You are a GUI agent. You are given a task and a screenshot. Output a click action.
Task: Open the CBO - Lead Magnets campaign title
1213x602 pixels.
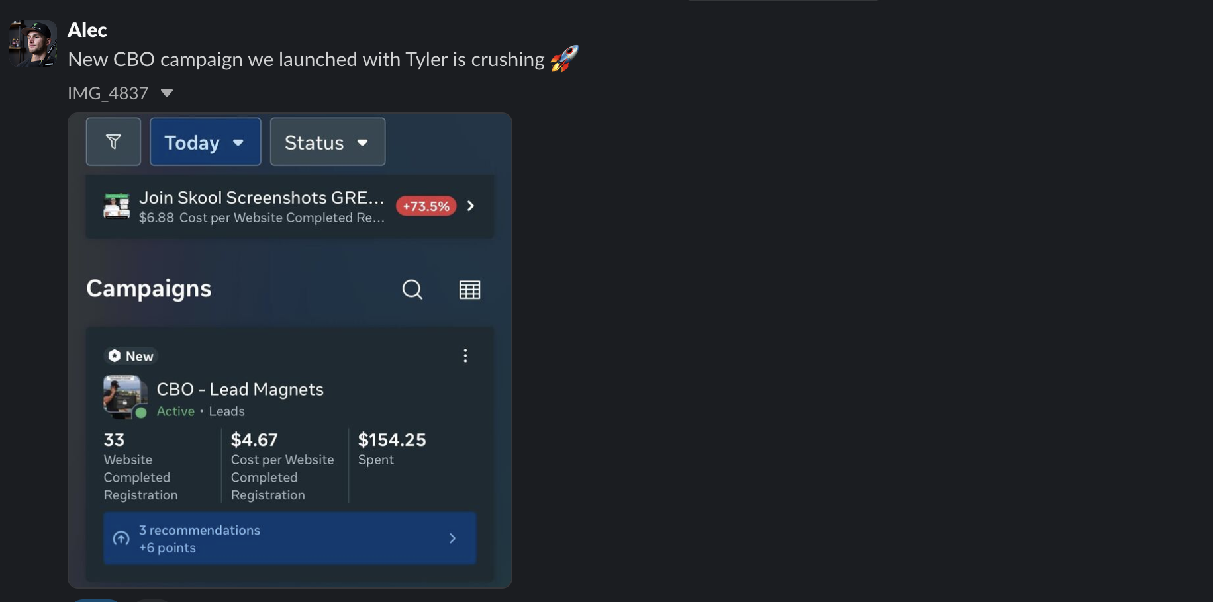click(x=240, y=389)
